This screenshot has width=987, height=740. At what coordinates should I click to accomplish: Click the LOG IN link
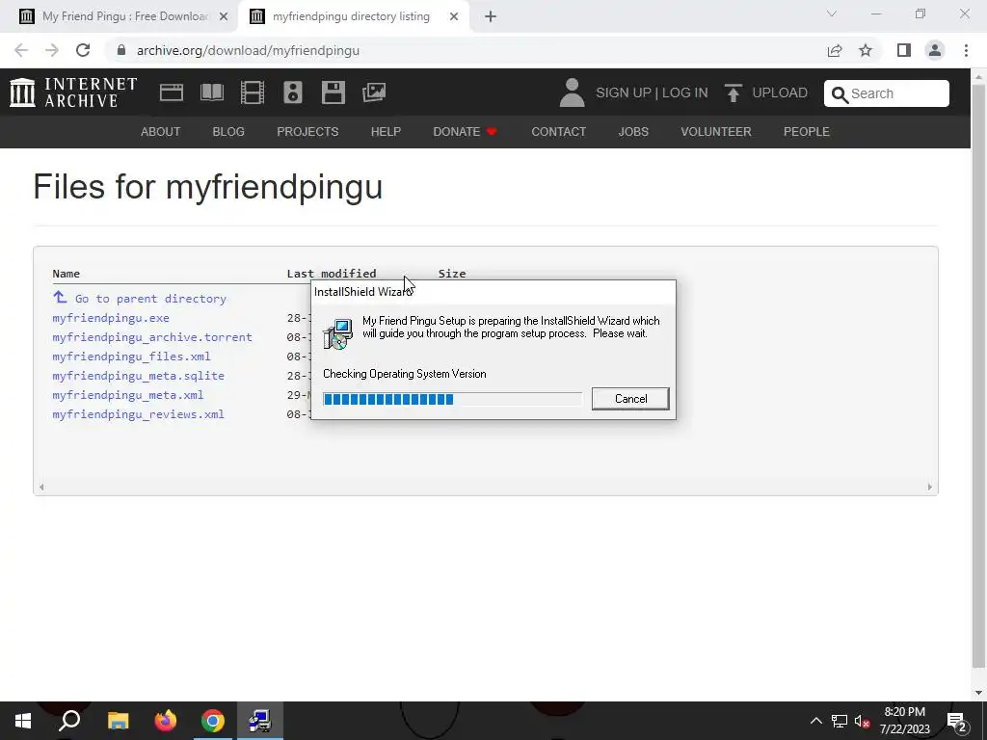point(685,92)
